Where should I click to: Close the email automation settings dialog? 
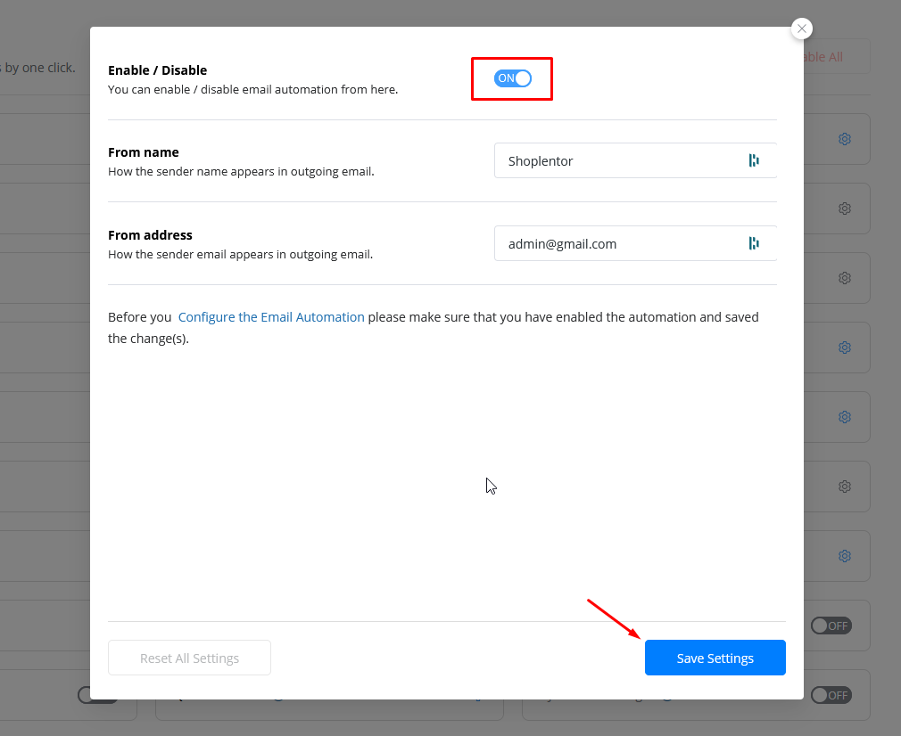pos(802,29)
